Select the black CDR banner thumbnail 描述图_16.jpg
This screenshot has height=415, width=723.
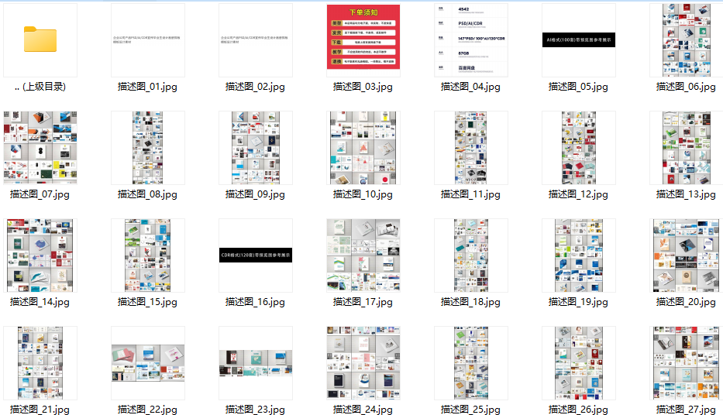click(256, 256)
